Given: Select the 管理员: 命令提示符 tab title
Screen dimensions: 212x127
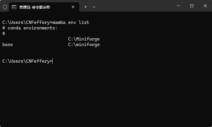Looking at the screenshot, I should 35,7.
